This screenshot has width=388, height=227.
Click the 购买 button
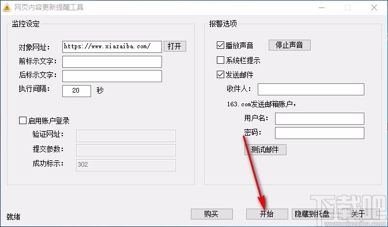pyautogui.click(x=212, y=214)
